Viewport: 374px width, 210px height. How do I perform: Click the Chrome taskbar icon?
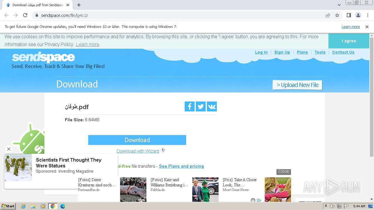[53, 206]
